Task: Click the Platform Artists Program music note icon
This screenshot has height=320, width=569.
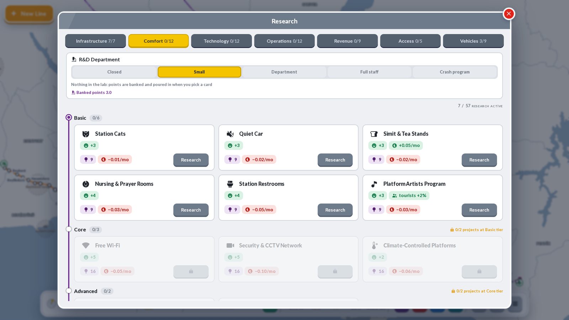Action: point(374,184)
